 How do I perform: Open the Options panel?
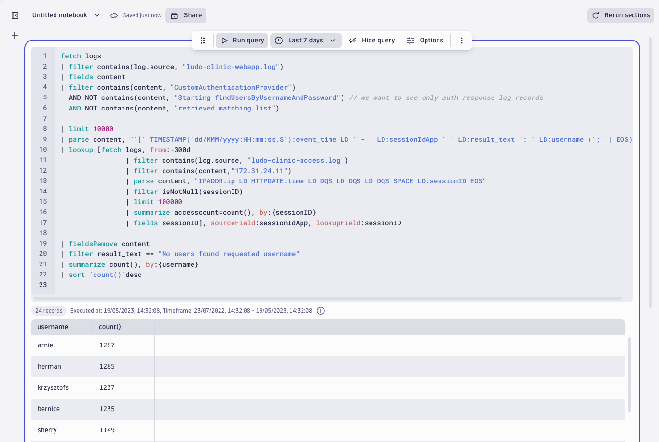coord(425,41)
